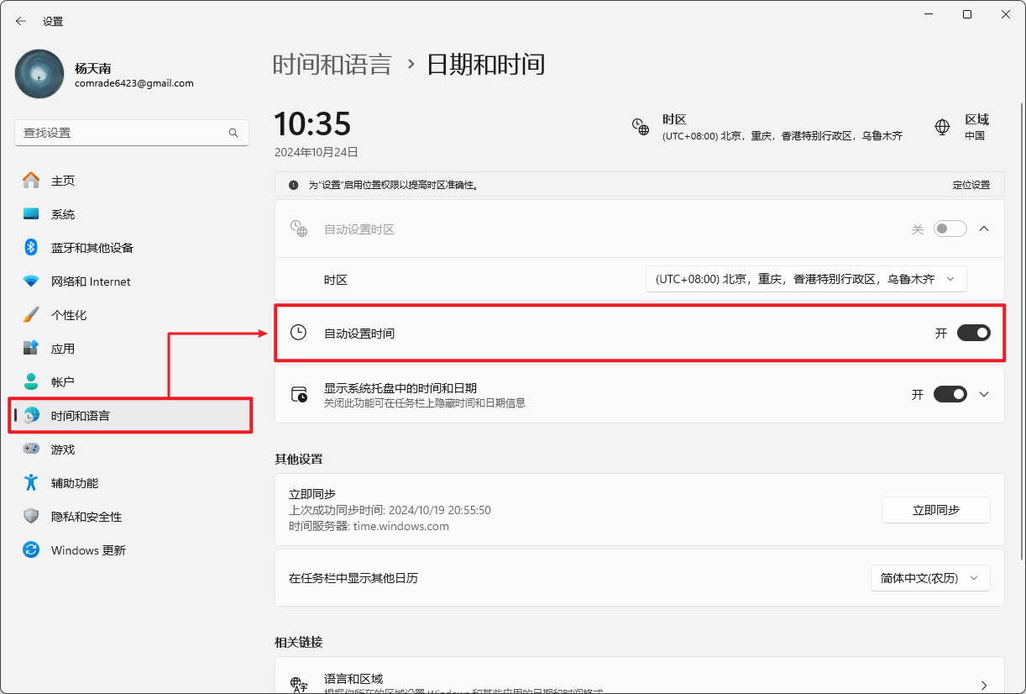Click the calendar clock icon for system tray

tap(299, 395)
